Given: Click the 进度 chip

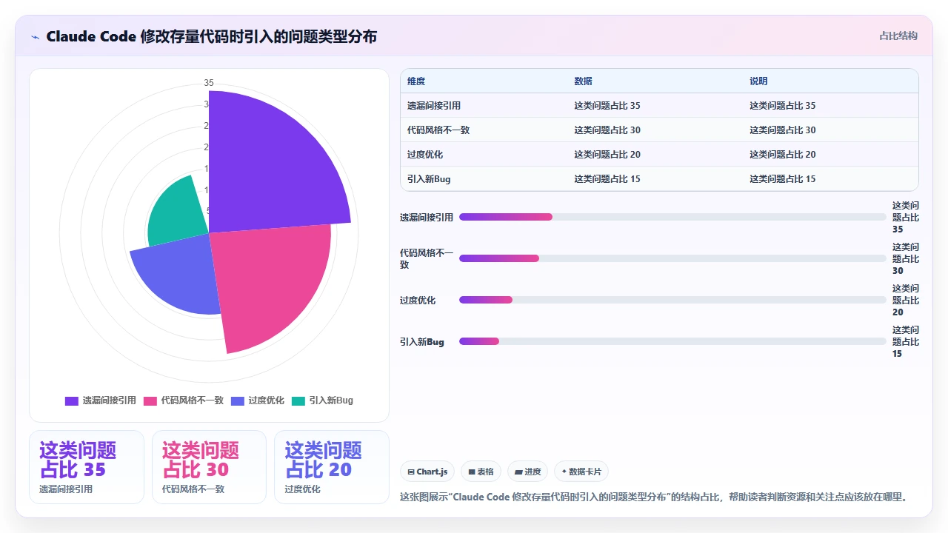Looking at the screenshot, I should pyautogui.click(x=527, y=472).
